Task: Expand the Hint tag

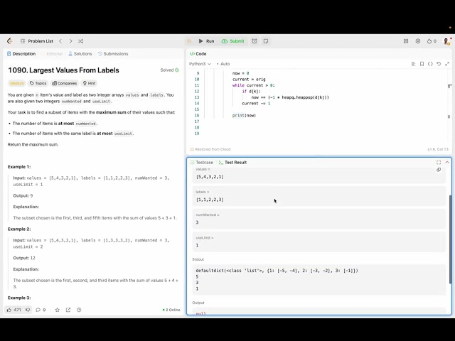Action: (90, 83)
